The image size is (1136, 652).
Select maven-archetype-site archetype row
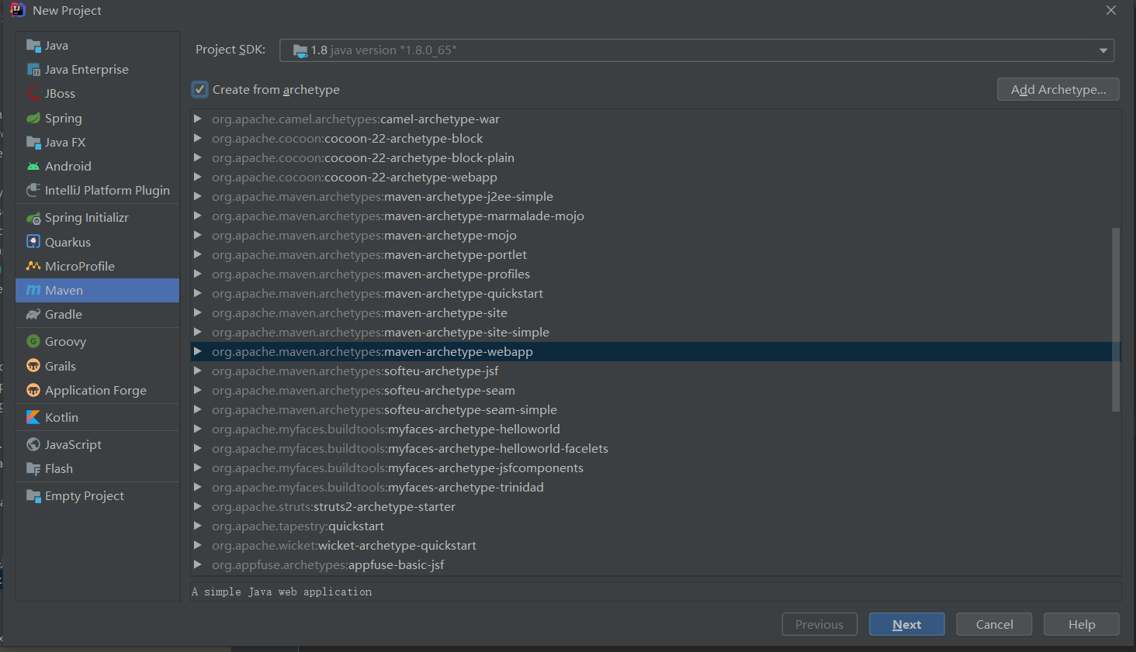(x=656, y=312)
